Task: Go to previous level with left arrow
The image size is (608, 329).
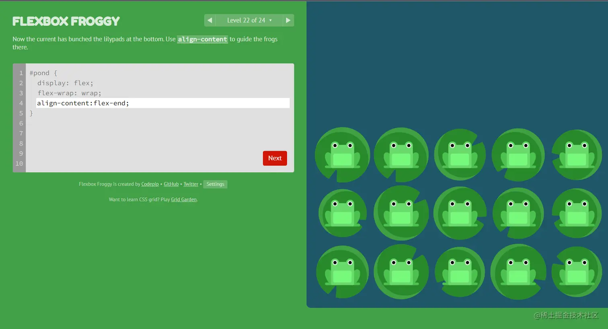Action: coord(210,20)
